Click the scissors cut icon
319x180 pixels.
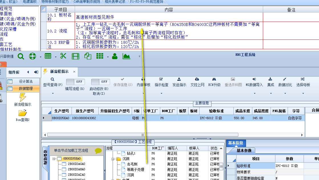pos(63,56)
